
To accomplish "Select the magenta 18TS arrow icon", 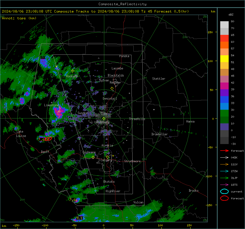I will pos(224,185).
